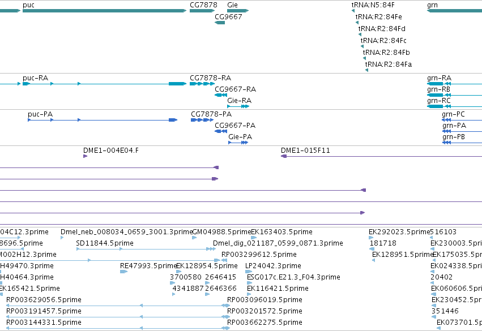Select the tRNA:N5:84F gene label
The width and height of the screenshot is (482, 331).
[373, 5]
